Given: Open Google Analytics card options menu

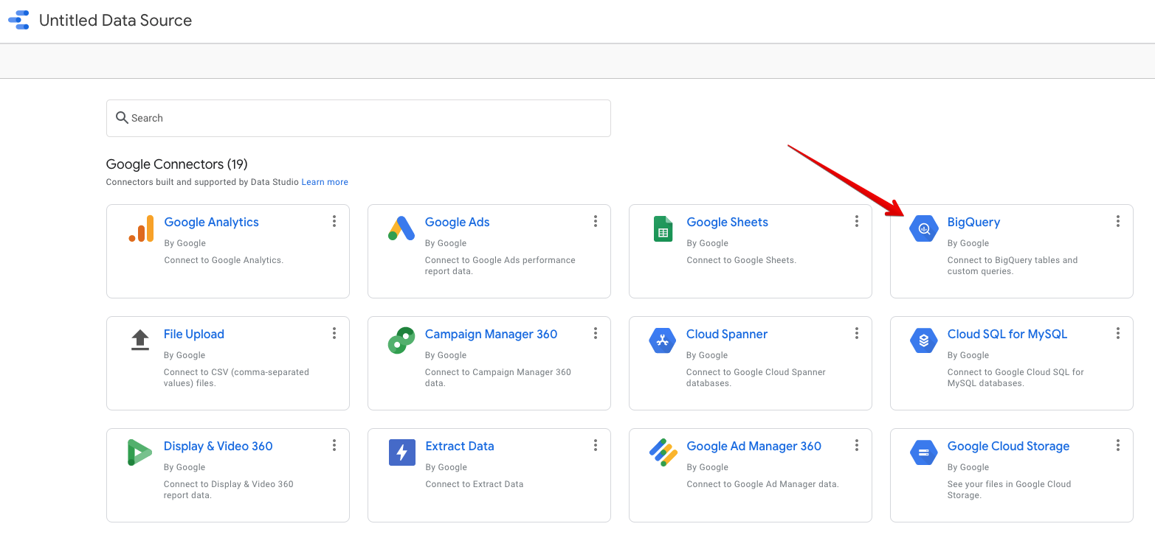Looking at the screenshot, I should (334, 221).
